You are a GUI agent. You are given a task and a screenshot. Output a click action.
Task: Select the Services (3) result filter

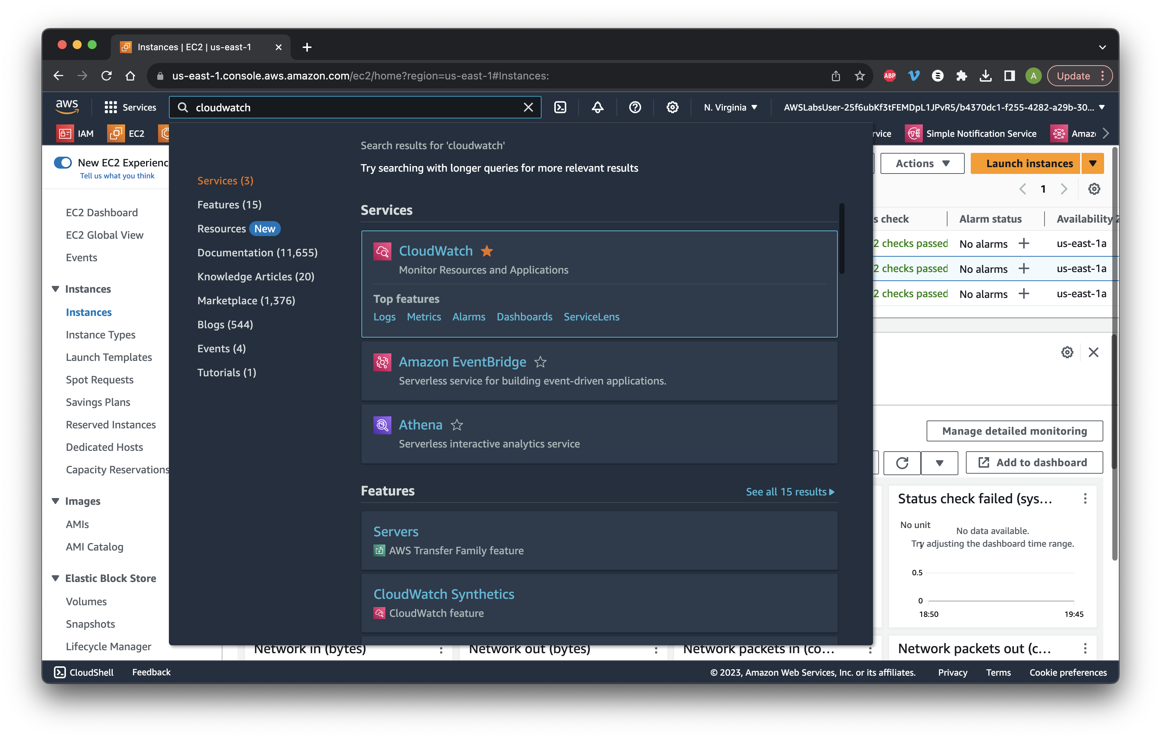225,180
